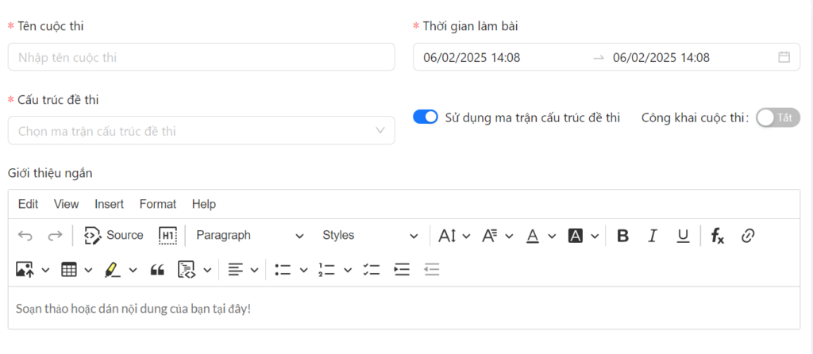Open the Styles dropdown
The height and width of the screenshot is (354, 813).
click(370, 235)
